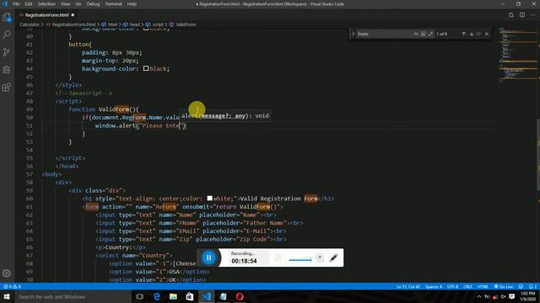Click errors and warnings count in status bar
Screen dimensions: 540x303
click(x=13, y=286)
